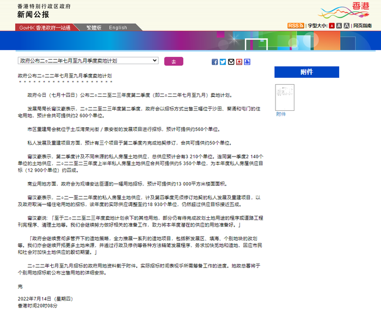Click the 新闻公报 header title
The height and width of the screenshot is (313, 381).
tap(33, 15)
